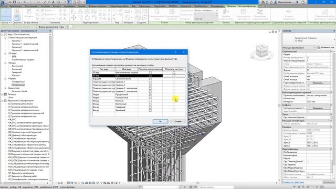
Task: Click the Количество value field in ribbon
Action: pyautogui.click(x=206, y=15)
